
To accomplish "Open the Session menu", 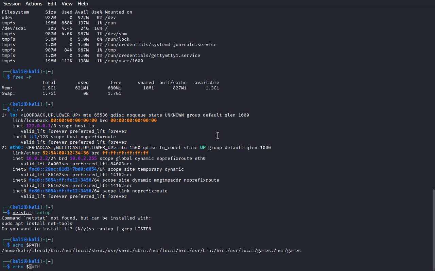I will [12, 4].
